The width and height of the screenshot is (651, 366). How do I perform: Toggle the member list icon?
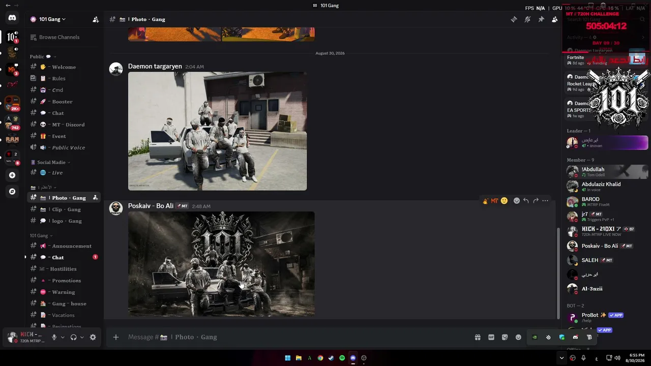(x=554, y=19)
